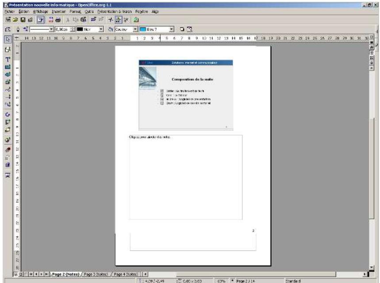380x283 pixels.
Task: Toggle the highlighted icon right of Navigator
Action: point(118,20)
